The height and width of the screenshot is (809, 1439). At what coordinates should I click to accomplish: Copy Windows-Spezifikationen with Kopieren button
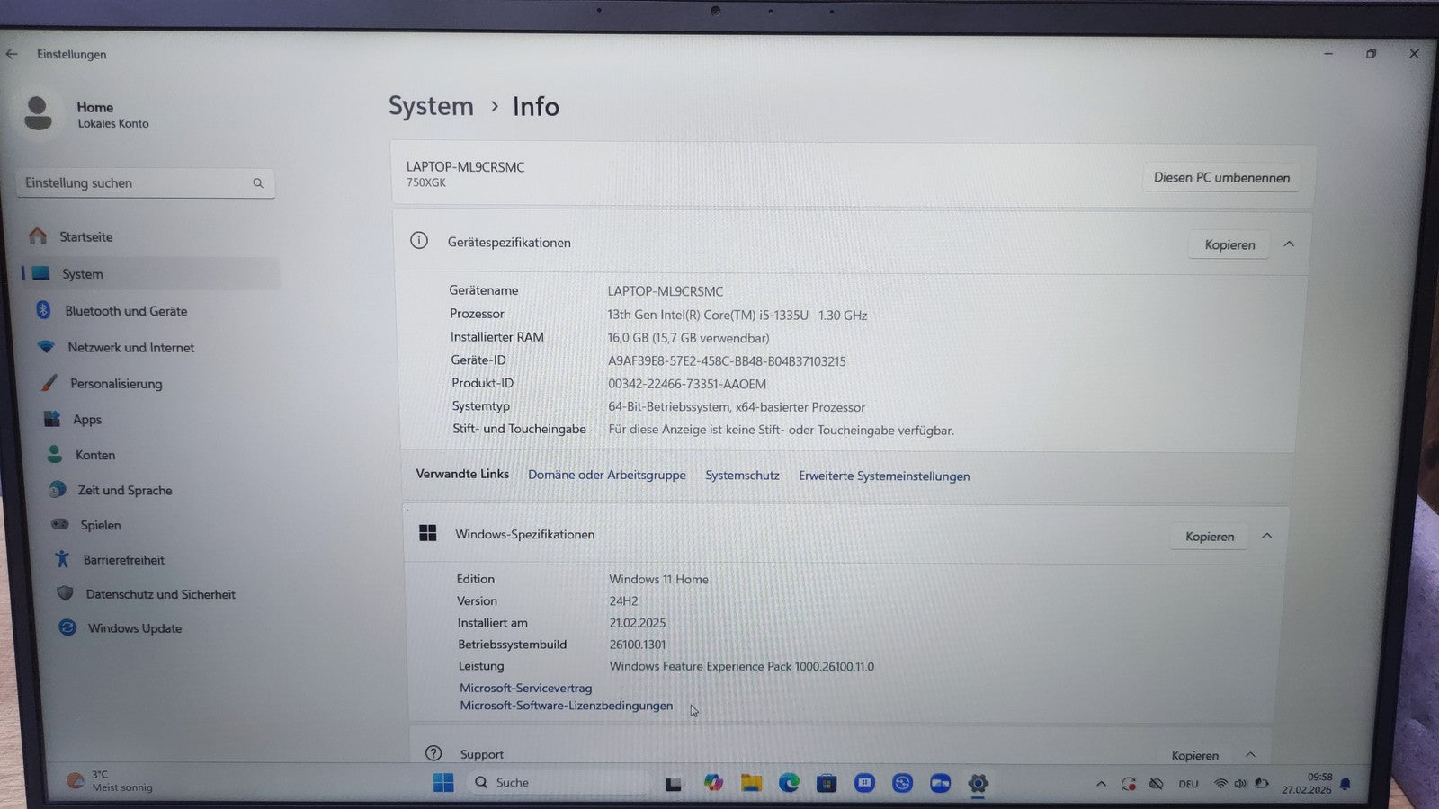1210,537
